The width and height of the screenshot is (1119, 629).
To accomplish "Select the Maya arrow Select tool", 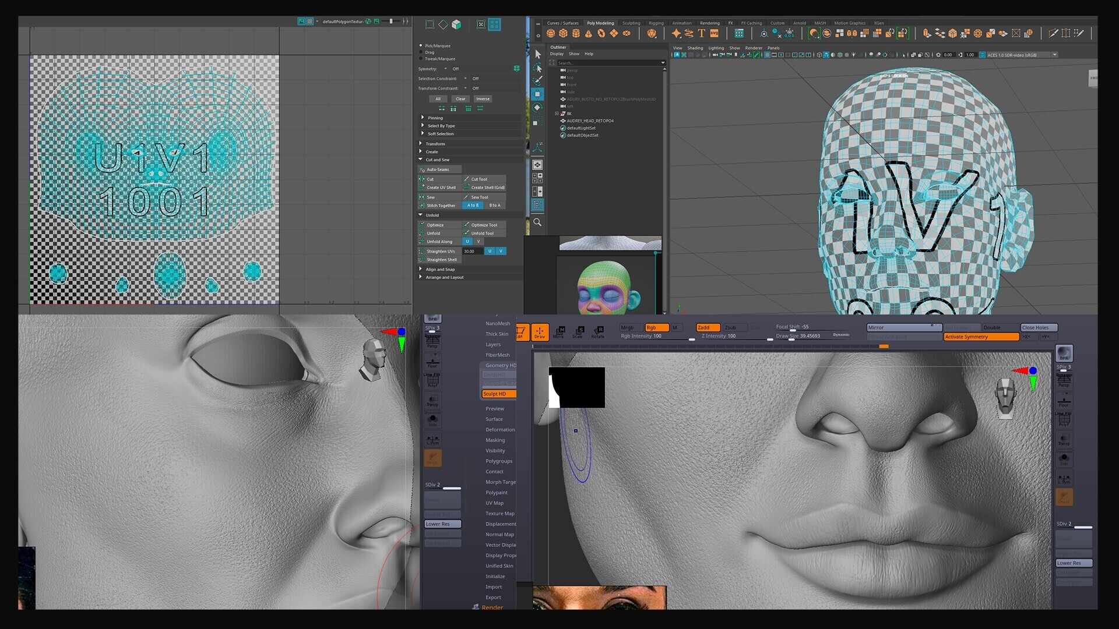I will tap(538, 54).
